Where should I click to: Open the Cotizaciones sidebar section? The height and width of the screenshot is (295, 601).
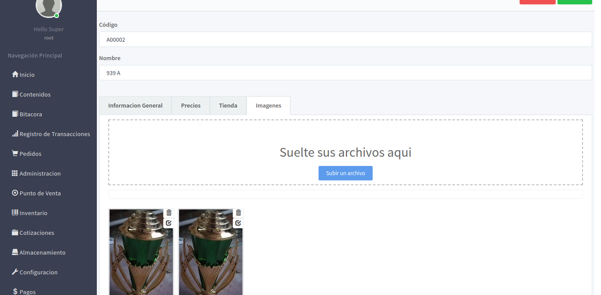pyautogui.click(x=37, y=233)
